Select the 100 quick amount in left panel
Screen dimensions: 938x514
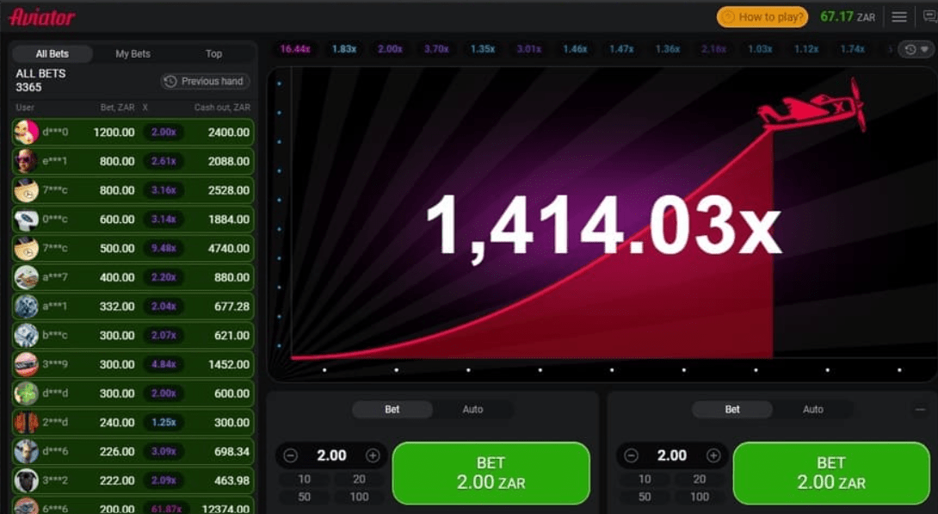click(359, 497)
